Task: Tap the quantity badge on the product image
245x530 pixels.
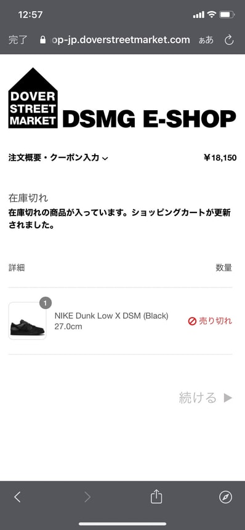Action: (x=46, y=303)
